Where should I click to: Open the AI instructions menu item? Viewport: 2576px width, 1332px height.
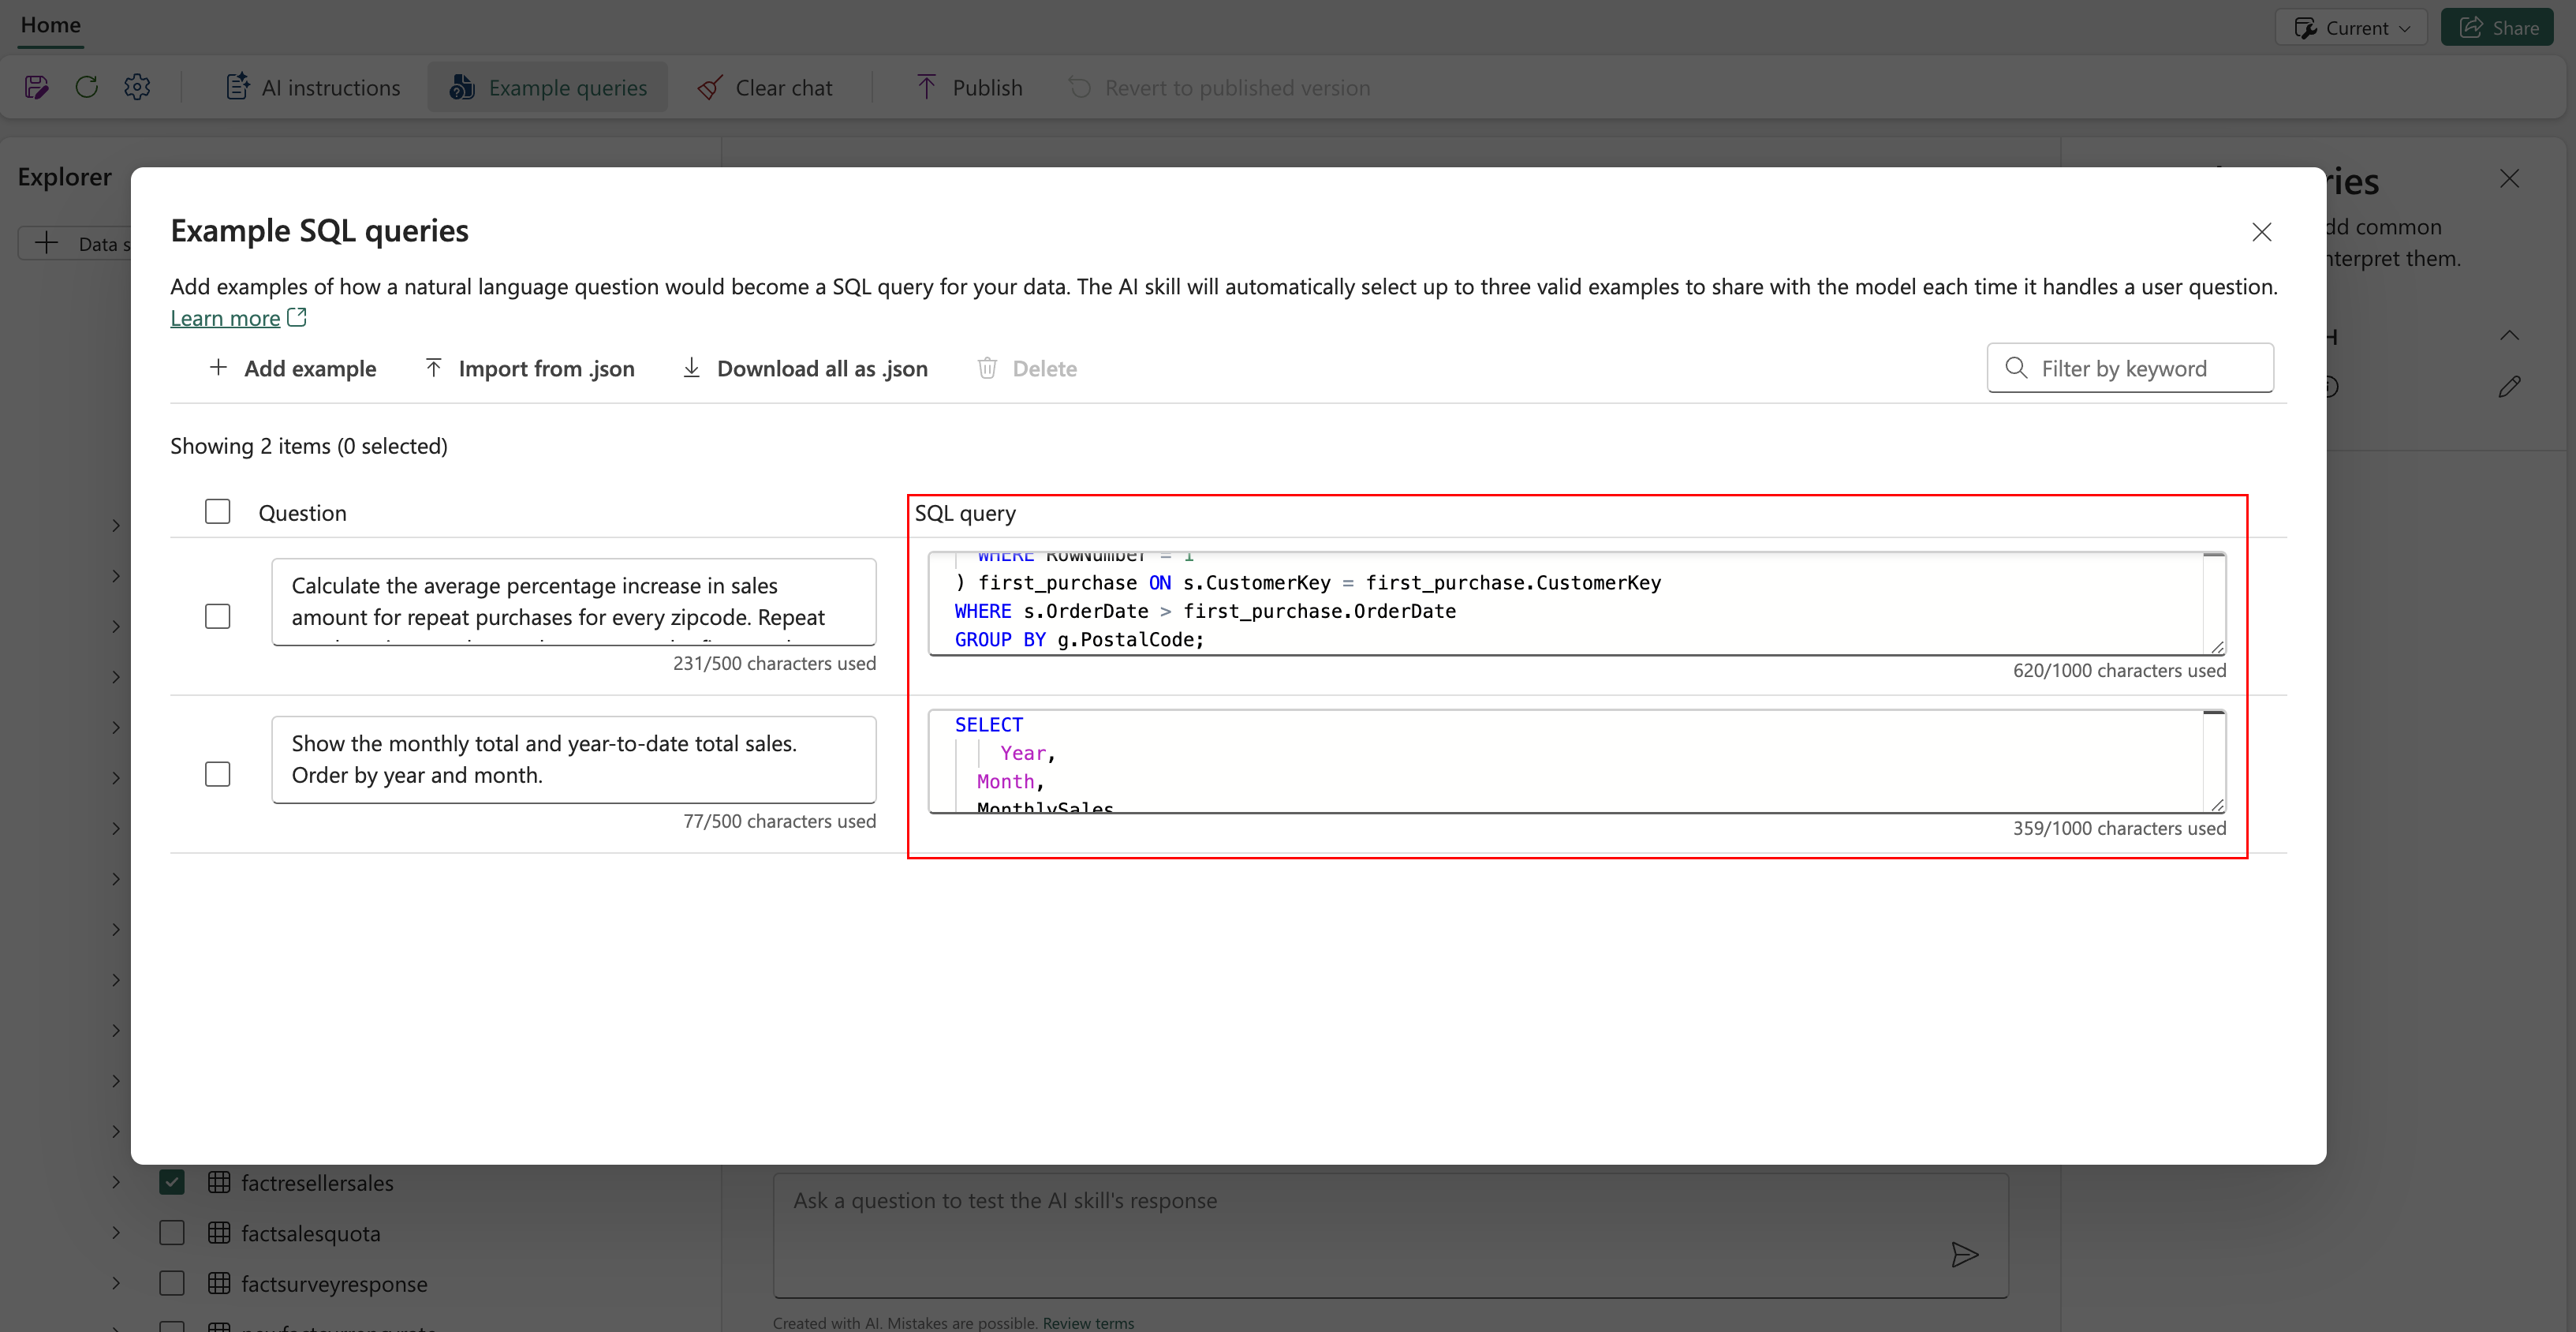click(x=313, y=88)
